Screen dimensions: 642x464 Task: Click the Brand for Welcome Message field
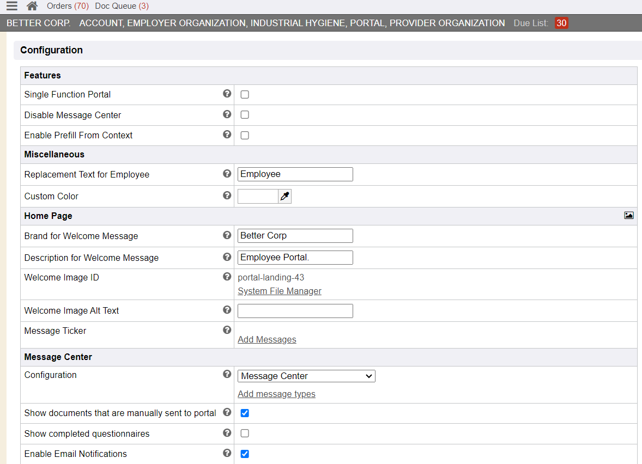pyautogui.click(x=295, y=236)
